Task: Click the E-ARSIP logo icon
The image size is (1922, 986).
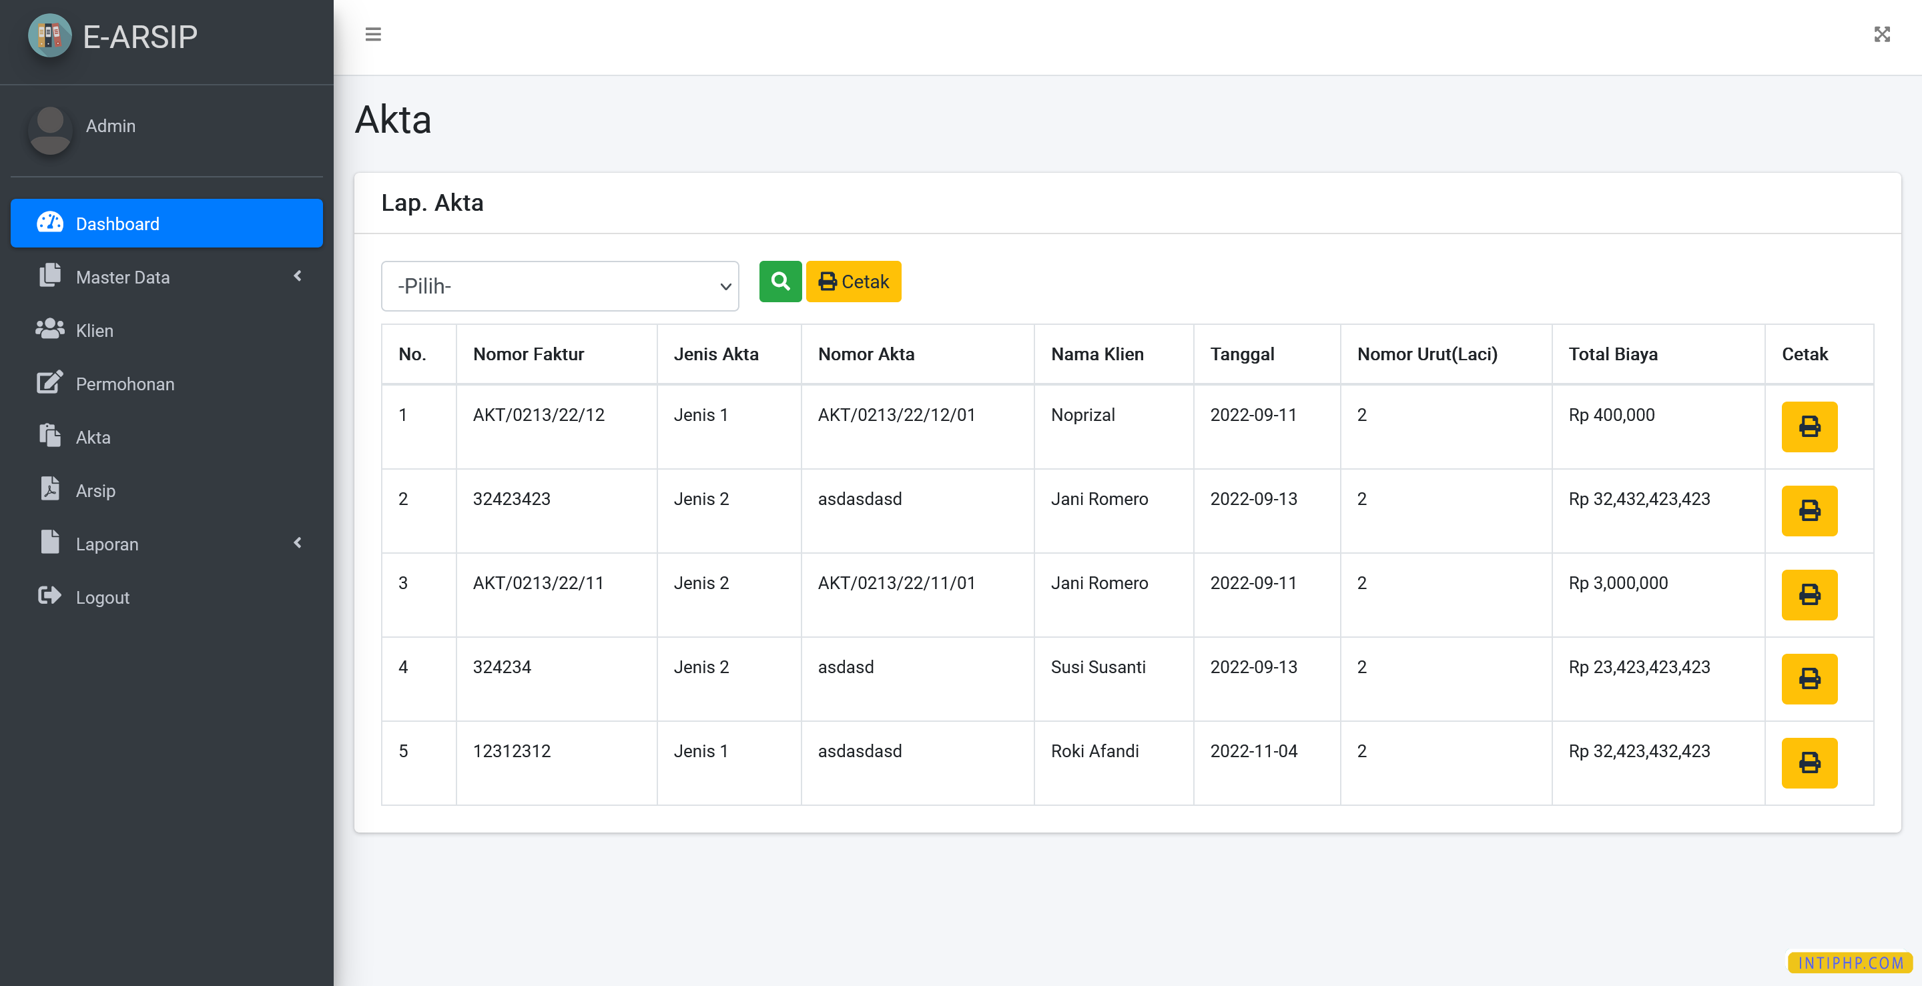Action: [49, 36]
